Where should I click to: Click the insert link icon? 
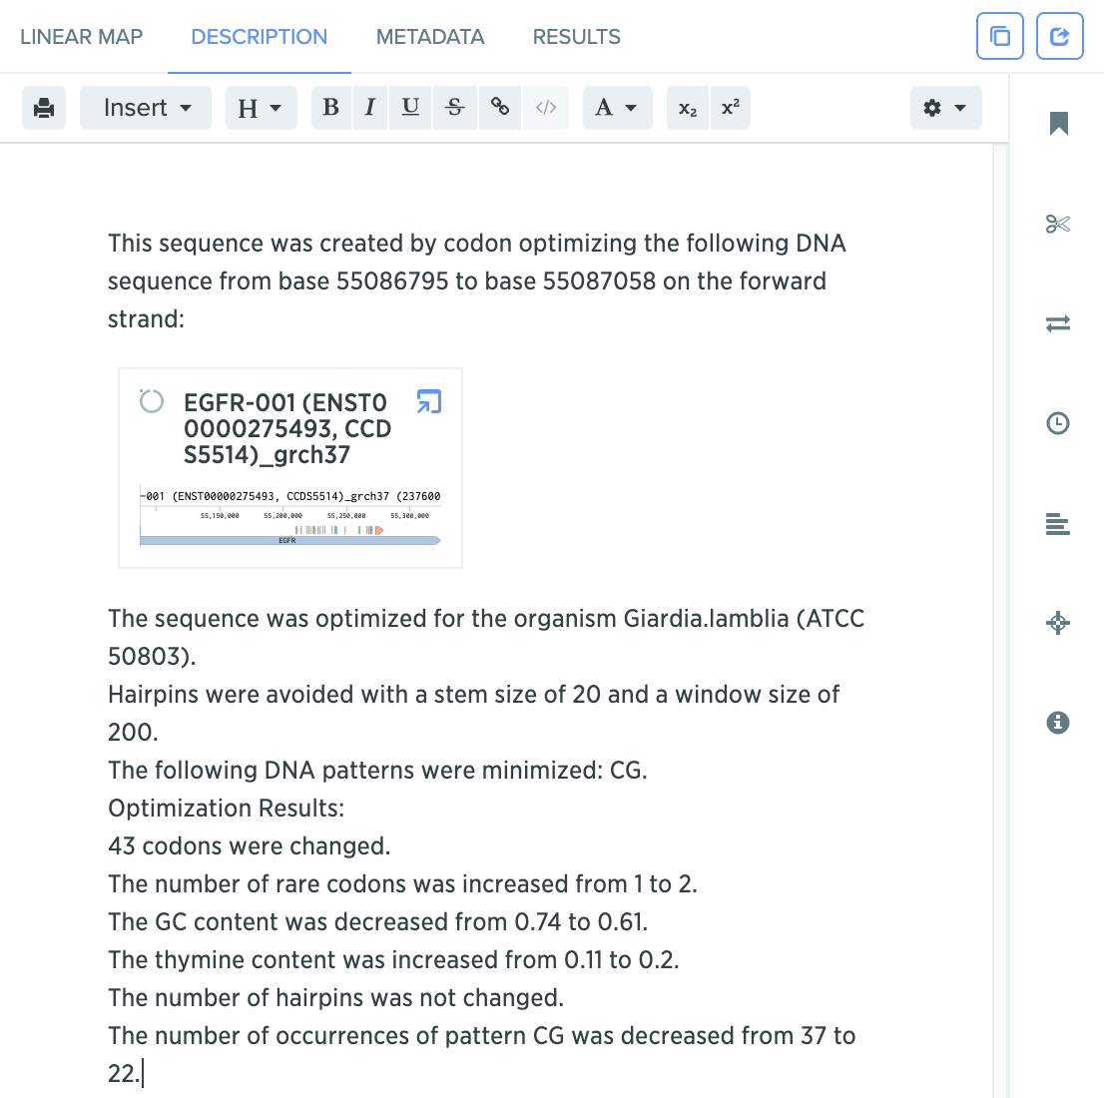coord(500,108)
